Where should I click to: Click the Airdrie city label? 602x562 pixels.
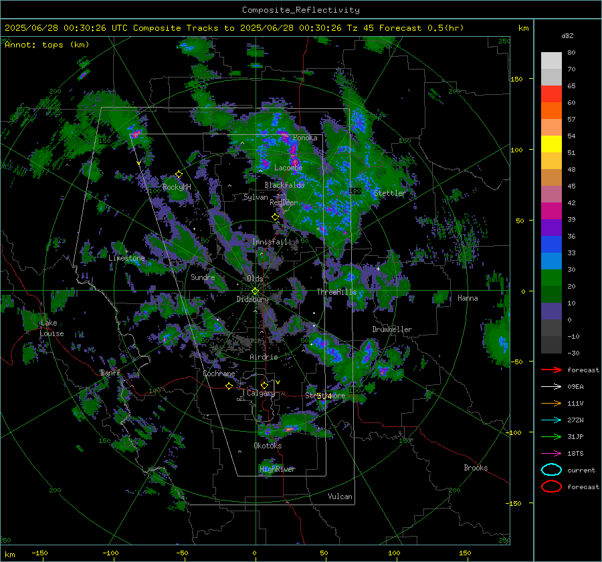coord(264,357)
